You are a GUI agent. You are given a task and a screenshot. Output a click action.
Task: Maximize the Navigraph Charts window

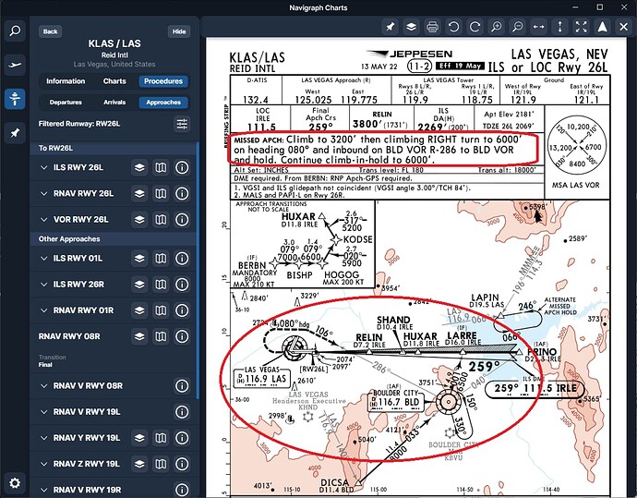point(600,7)
